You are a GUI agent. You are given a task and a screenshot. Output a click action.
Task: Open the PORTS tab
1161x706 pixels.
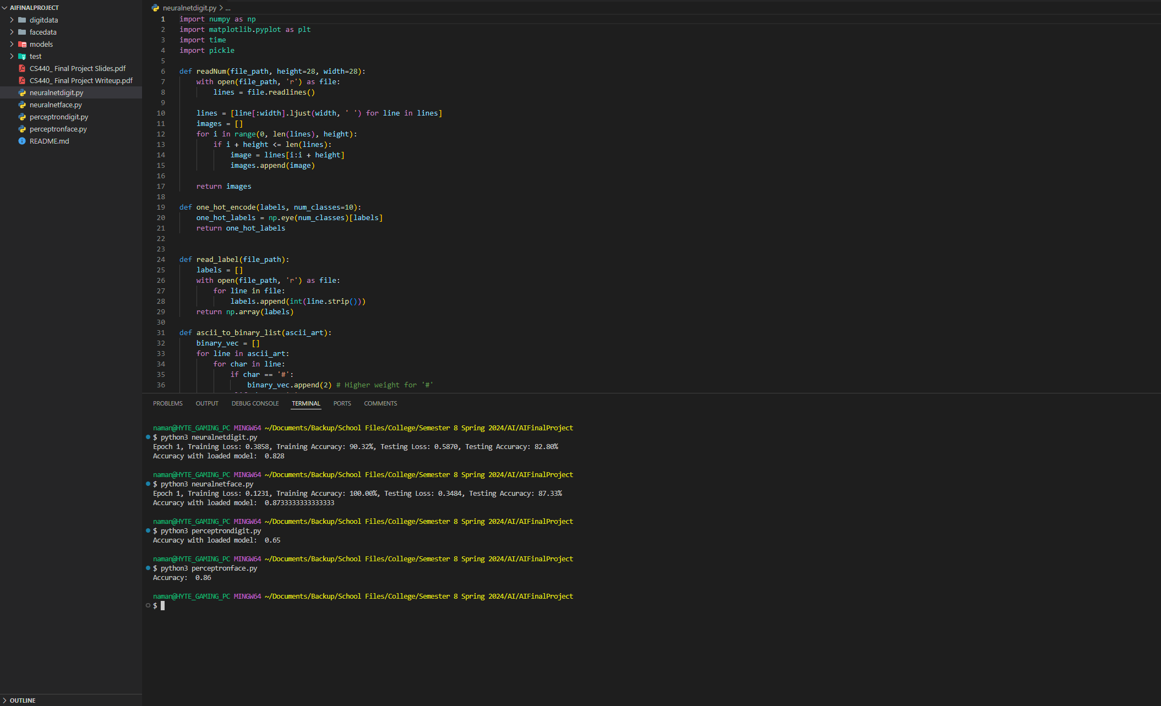(342, 403)
